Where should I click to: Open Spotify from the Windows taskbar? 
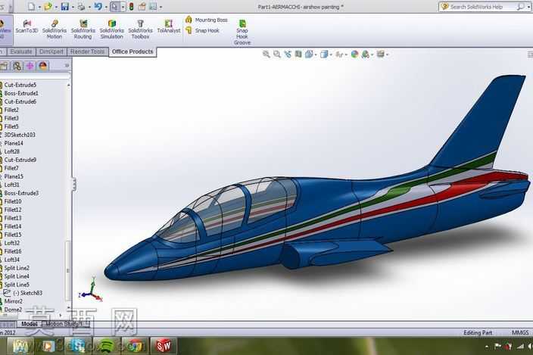pyautogui.click(x=107, y=346)
